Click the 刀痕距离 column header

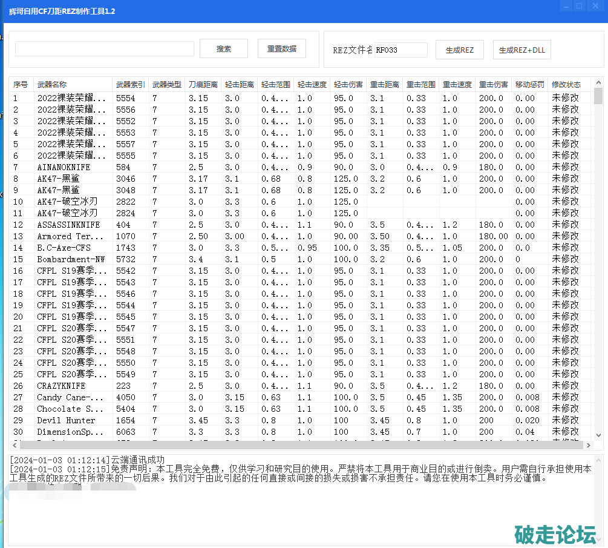(x=203, y=85)
